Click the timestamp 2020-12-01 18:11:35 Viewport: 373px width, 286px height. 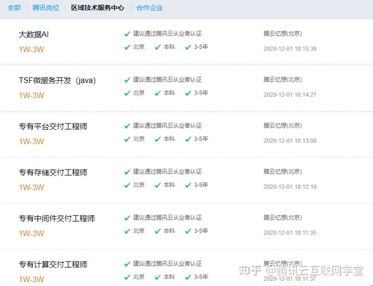click(290, 233)
